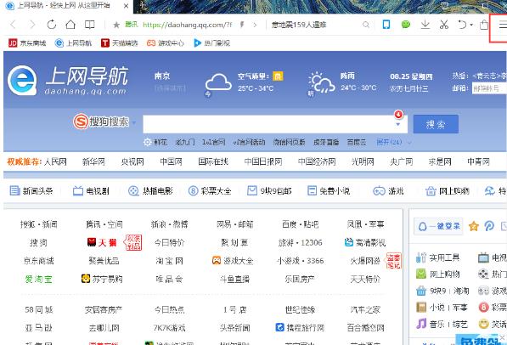The image size is (507, 345).
Task: Open the mobile phone toolbar icon
Action: [x=386, y=25]
